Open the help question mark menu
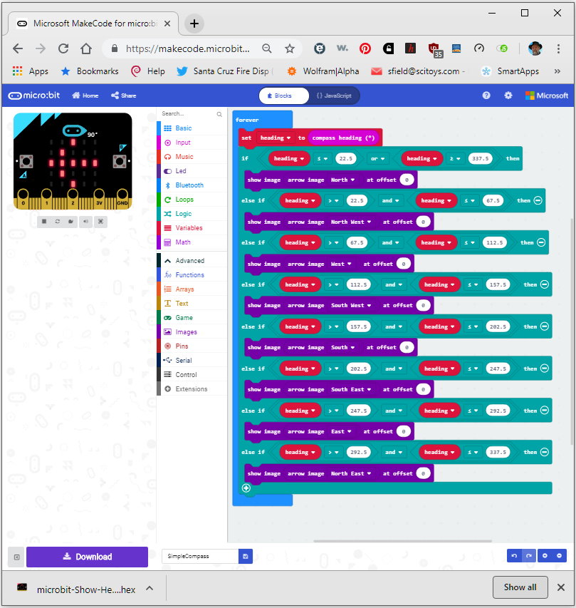Screen dimensions: 576x608 coord(486,96)
